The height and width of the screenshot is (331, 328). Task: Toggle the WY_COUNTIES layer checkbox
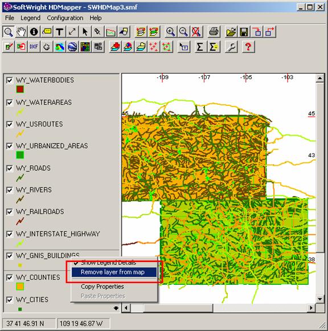tap(10, 277)
